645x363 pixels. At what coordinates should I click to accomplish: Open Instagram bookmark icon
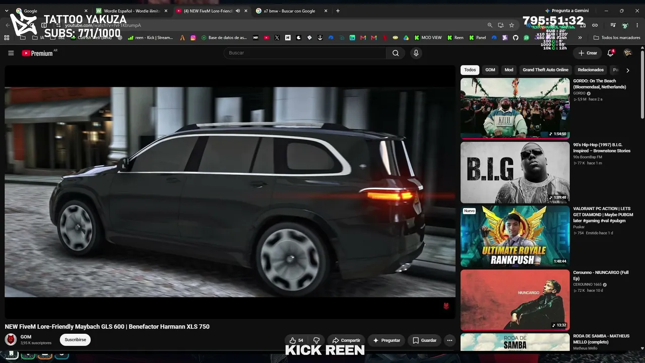[x=193, y=37]
